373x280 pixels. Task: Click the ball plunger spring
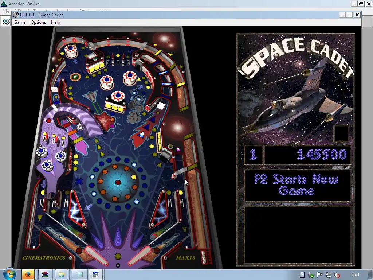(x=204, y=257)
